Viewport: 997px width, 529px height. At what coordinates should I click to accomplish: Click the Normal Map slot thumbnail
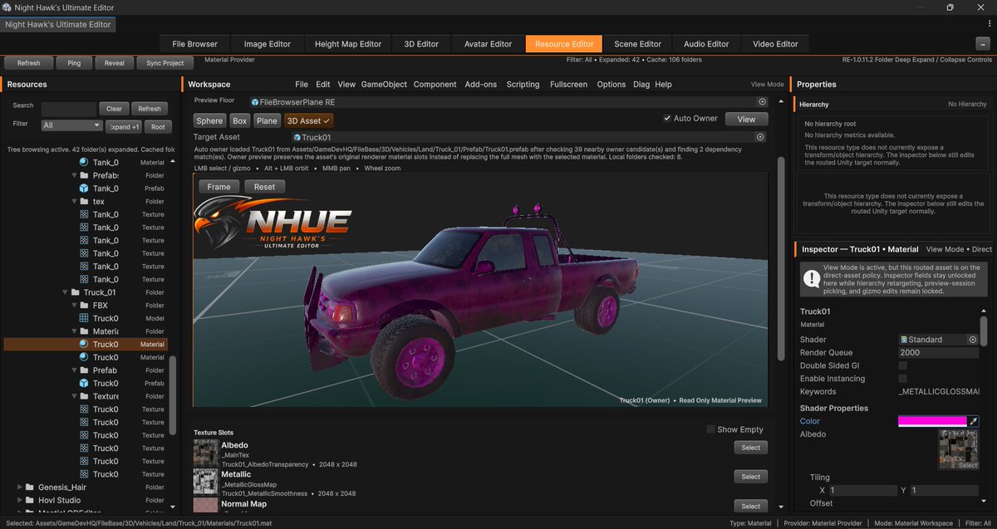pos(205,506)
